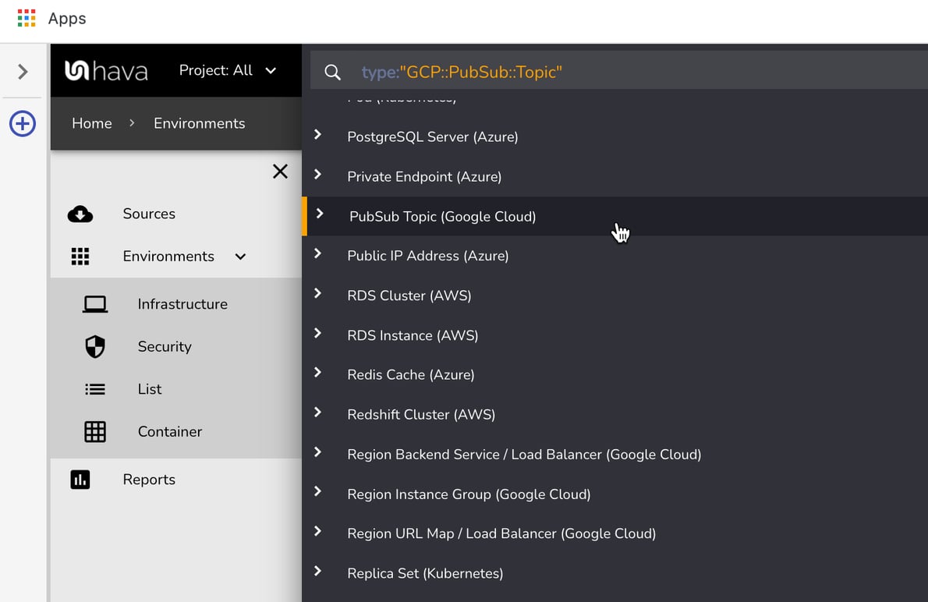Select the Security shield icon
Viewport: 928px width, 602px height.
(94, 346)
